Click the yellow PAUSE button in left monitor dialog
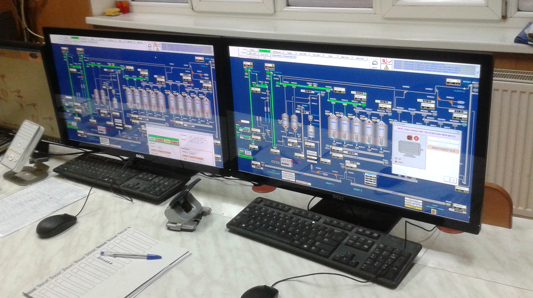This screenshot has height=298, width=533. [167, 141]
